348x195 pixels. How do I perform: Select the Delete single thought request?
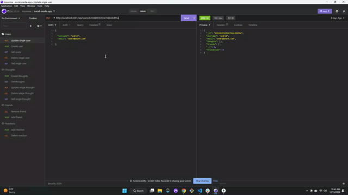(22, 93)
